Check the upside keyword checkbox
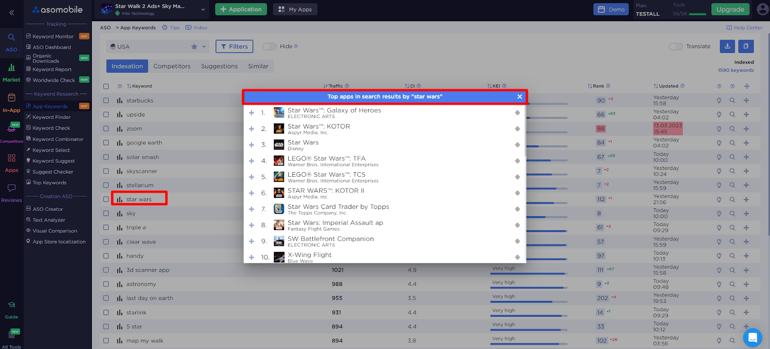This screenshot has height=349, width=770. click(106, 115)
